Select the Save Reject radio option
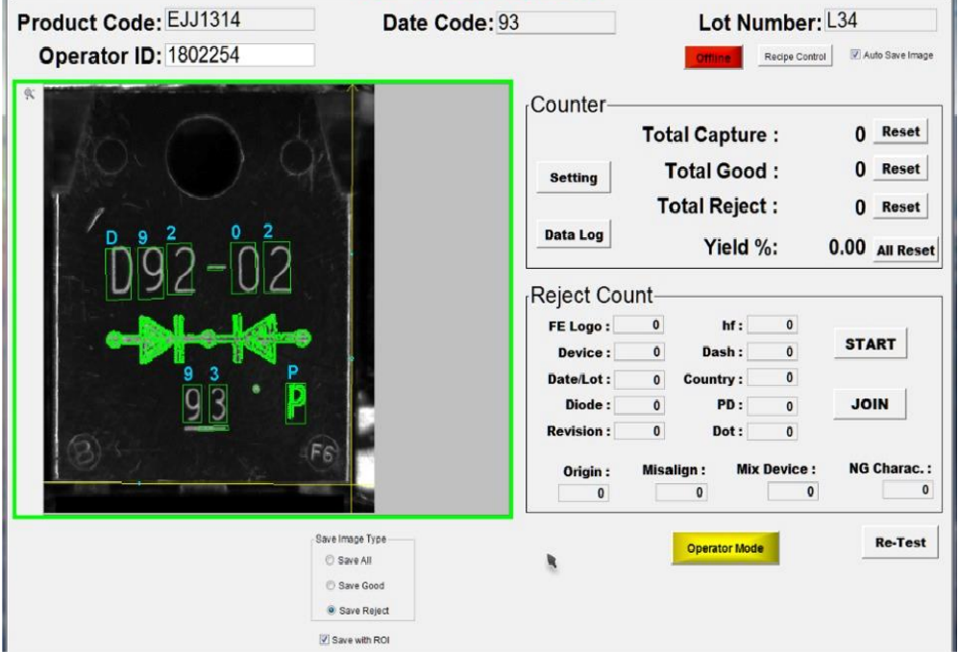The height and width of the screenshot is (652, 959). (x=330, y=611)
